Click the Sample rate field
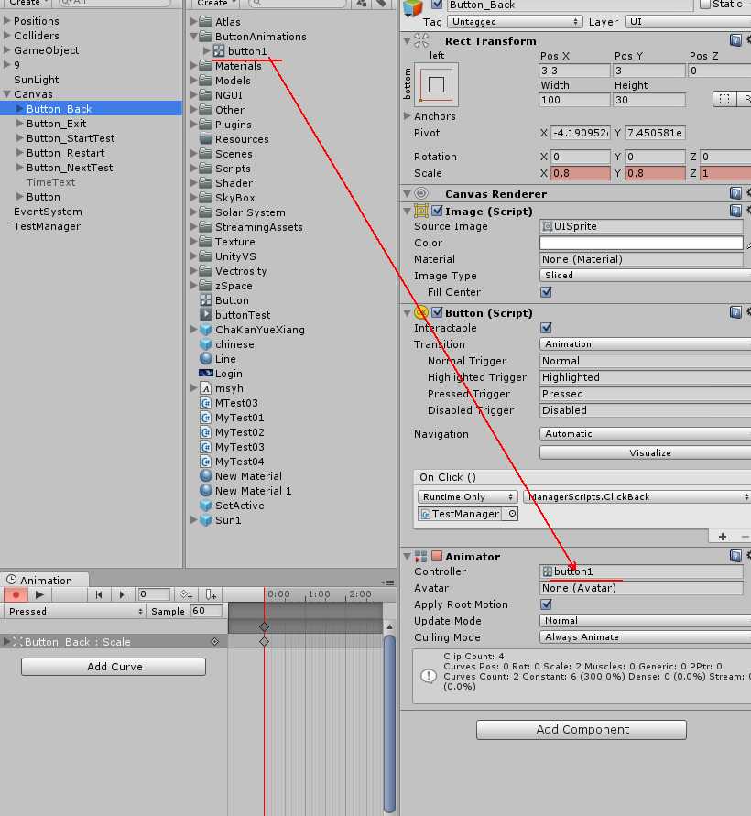 point(207,611)
